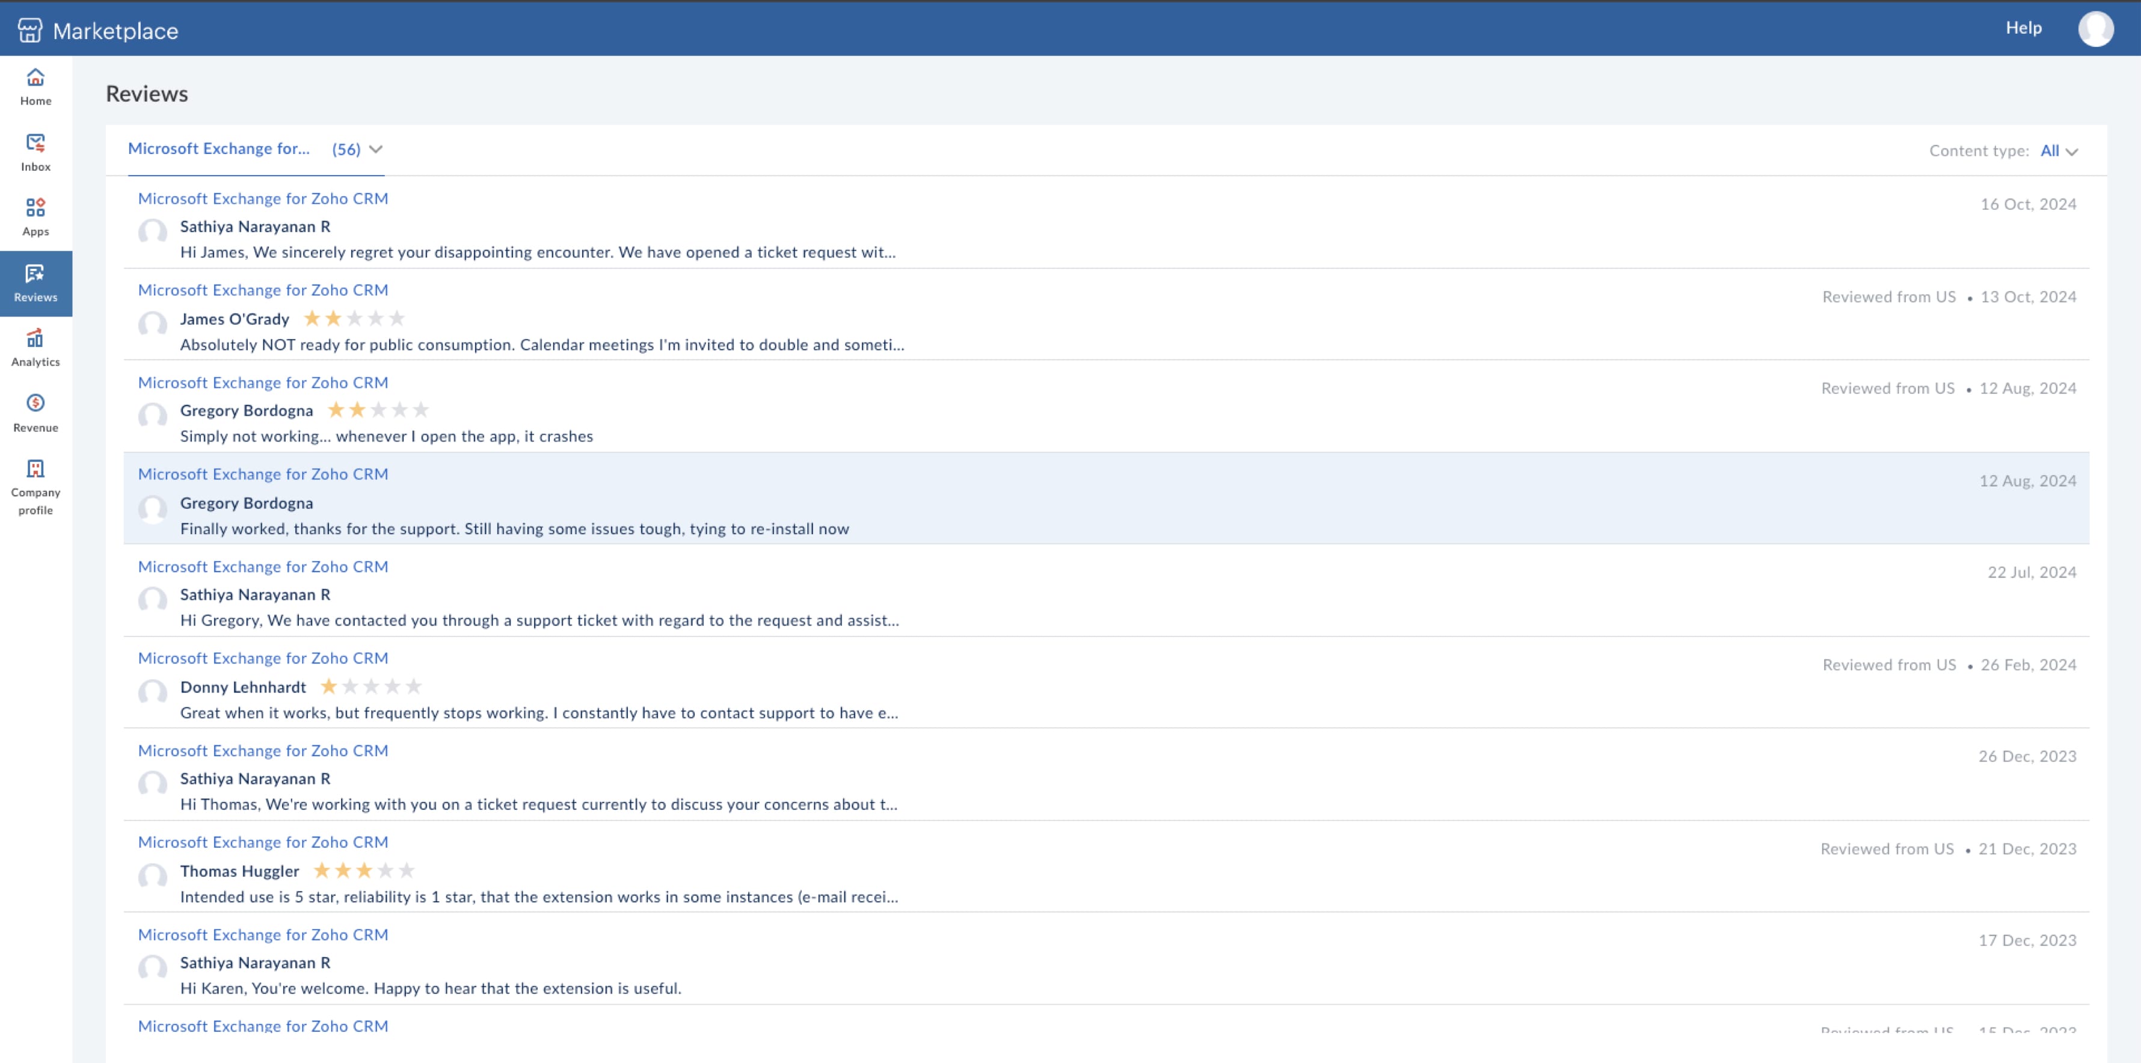Viewport: 2141px width, 1063px height.
Task: Open James O'Grady's 'Absolutely NOT ready' review
Action: point(542,345)
